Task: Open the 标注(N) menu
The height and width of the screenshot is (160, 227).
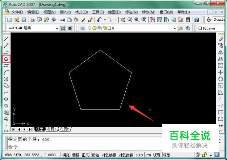Action: click(x=131, y=12)
